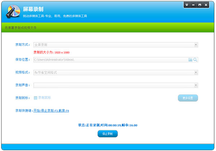Image resolution: width=216 pixels, height=151 pixels.
Task: Minimize the screen recorder window
Action: click(x=193, y=5)
